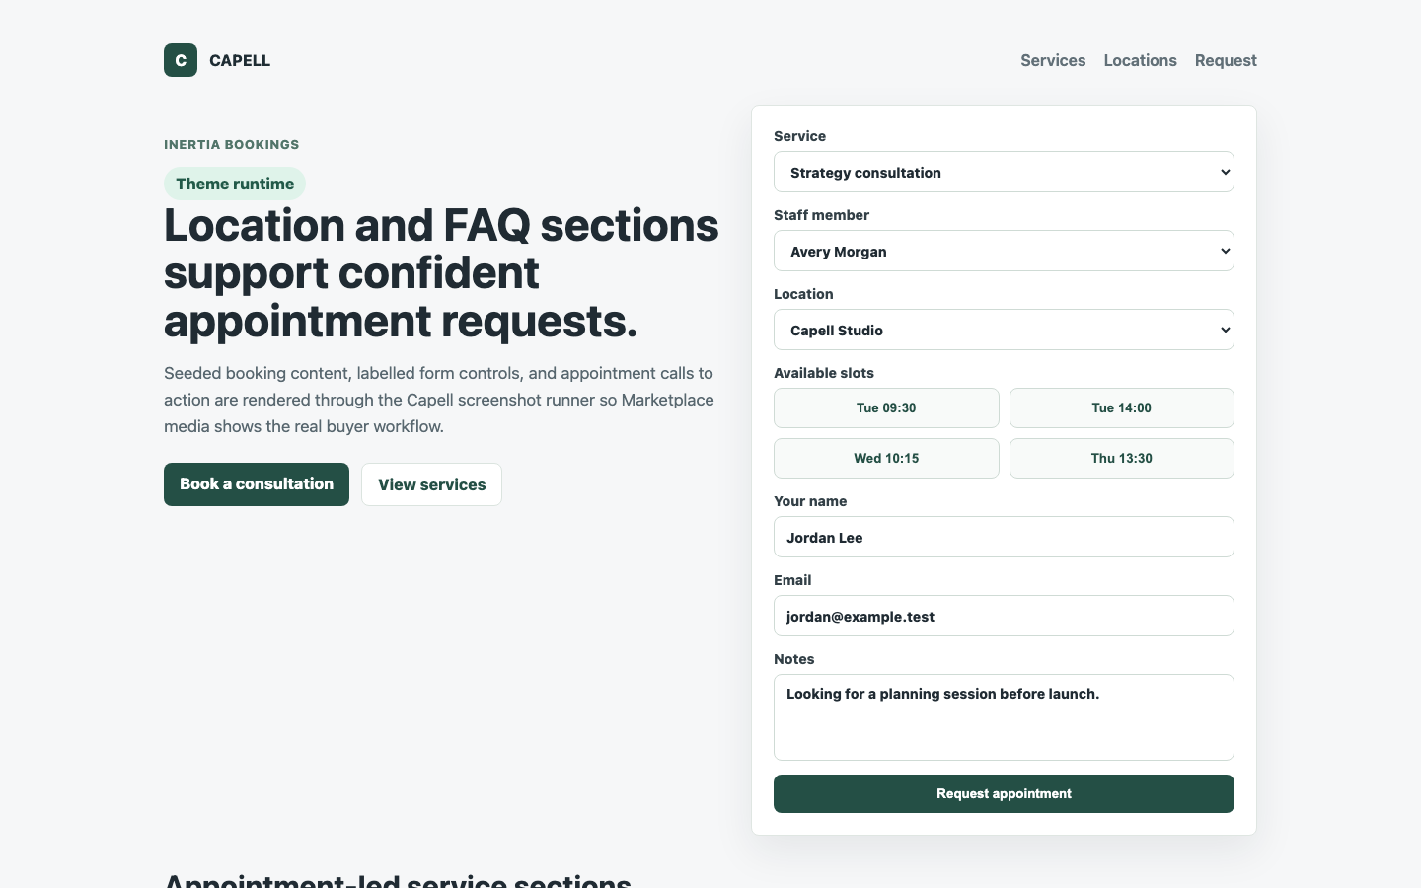This screenshot has height=888, width=1421.
Task: Open the Request nav link
Action: click(1226, 60)
